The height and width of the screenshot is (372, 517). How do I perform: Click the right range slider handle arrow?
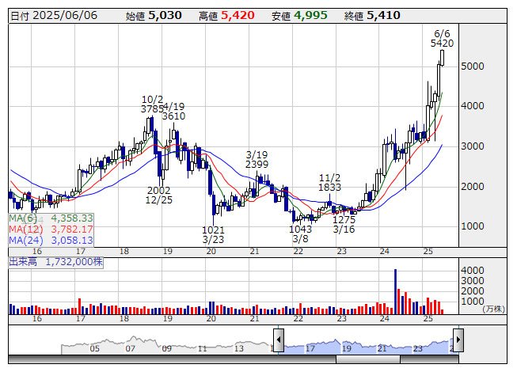(x=458, y=340)
